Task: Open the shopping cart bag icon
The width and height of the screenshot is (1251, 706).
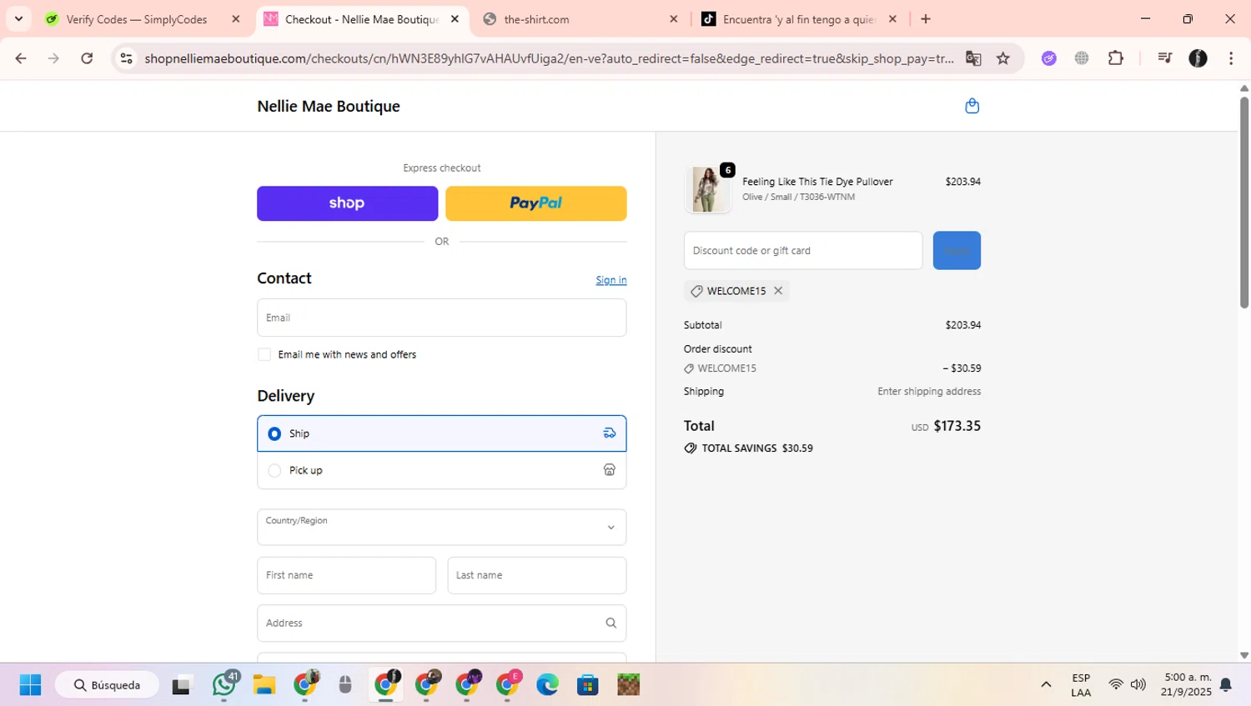Action: [972, 106]
